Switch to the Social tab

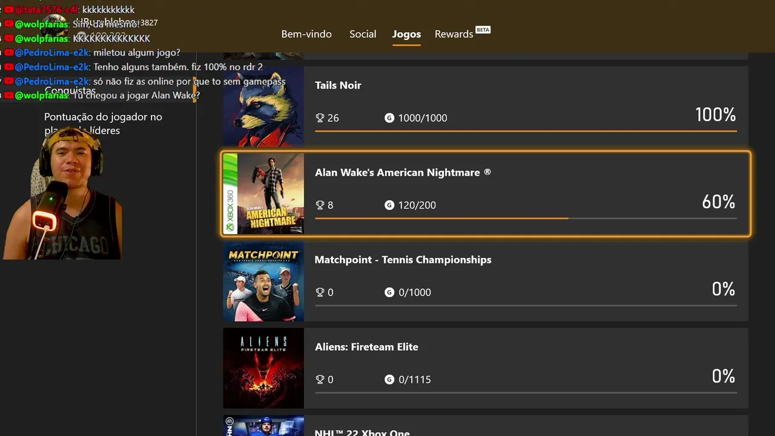tap(363, 34)
